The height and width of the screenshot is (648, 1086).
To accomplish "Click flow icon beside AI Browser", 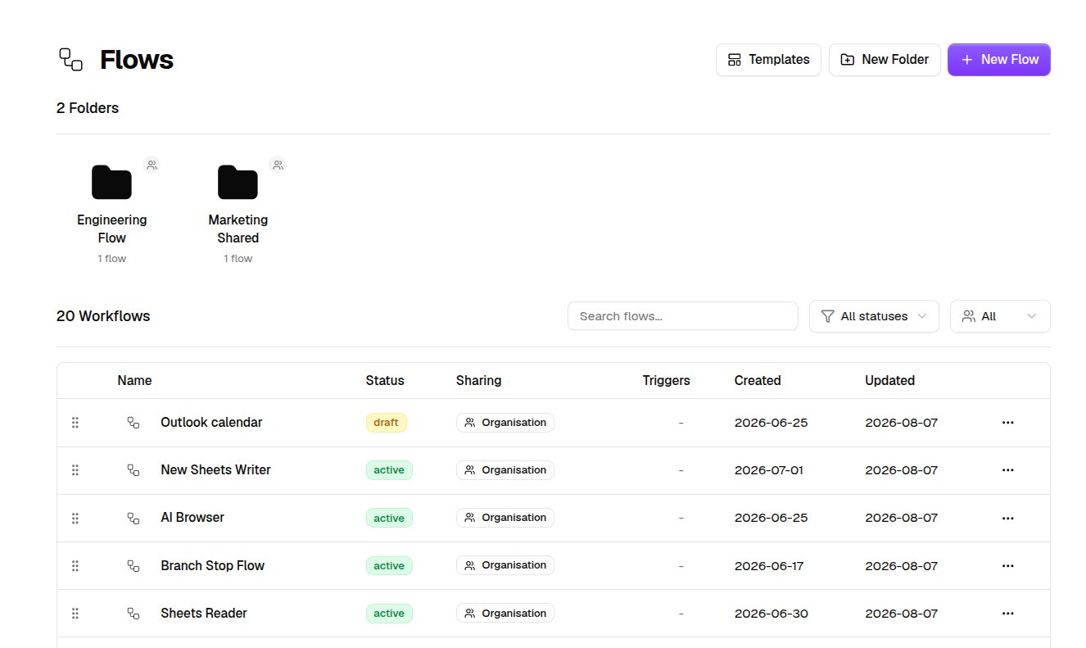I will click(133, 518).
